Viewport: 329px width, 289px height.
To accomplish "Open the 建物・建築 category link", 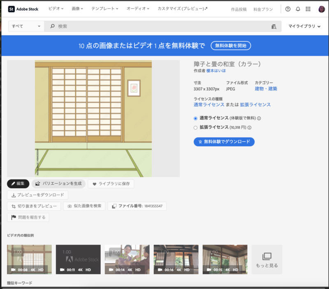I will click(x=266, y=89).
